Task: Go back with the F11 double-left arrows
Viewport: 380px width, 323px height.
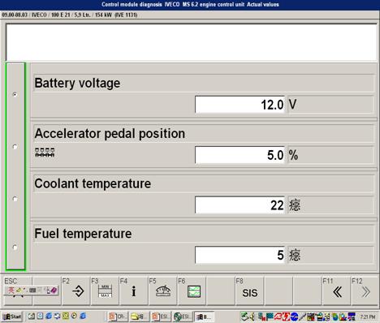Action: click(x=336, y=291)
